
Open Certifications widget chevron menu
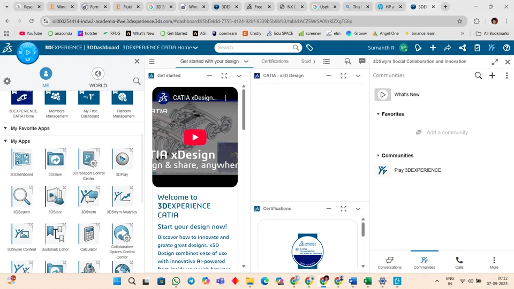(358, 209)
